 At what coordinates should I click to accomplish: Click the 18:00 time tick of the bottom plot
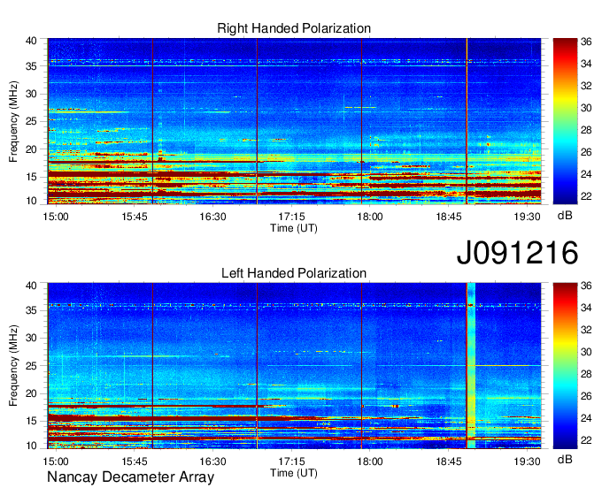[x=370, y=461]
